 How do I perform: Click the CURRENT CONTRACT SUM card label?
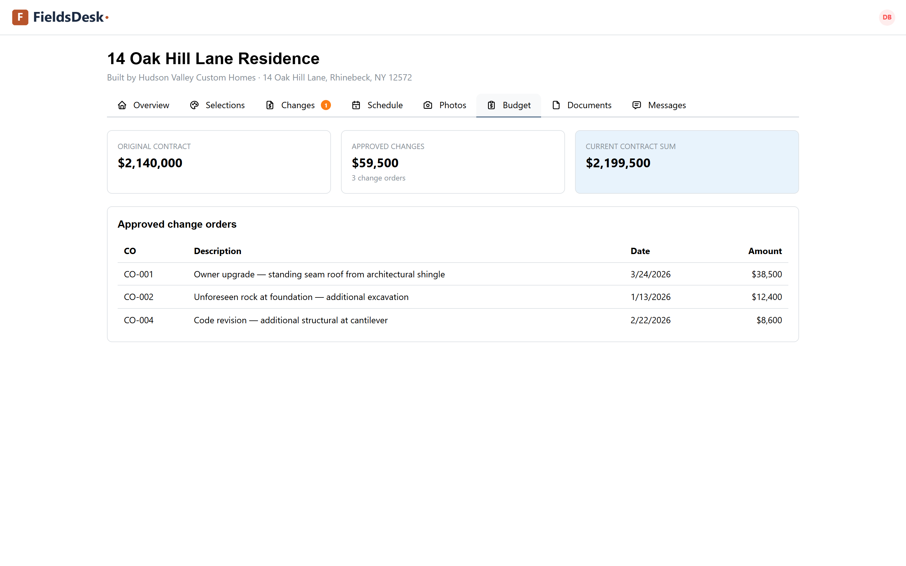[x=630, y=146]
